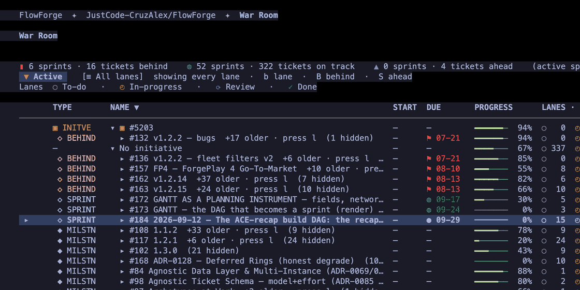The height and width of the screenshot is (290, 580).
Task: Expand #84 Agnostic Data Layer milestone
Action: coord(122,271)
